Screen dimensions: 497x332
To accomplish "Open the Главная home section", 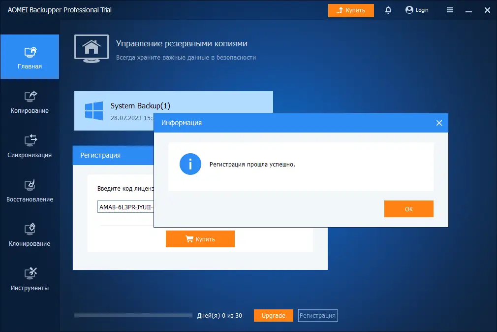I will pyautogui.click(x=30, y=57).
